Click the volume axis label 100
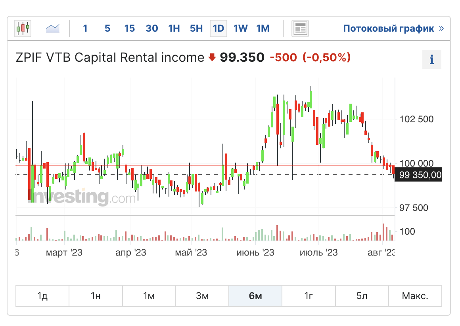The width and height of the screenshot is (460, 326). (x=407, y=231)
